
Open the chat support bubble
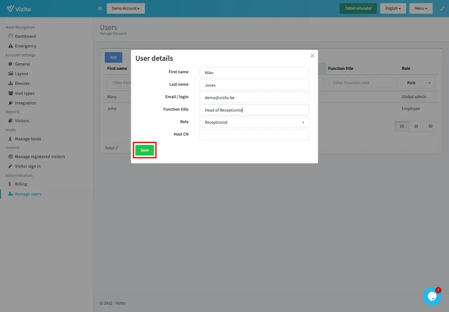(x=432, y=296)
